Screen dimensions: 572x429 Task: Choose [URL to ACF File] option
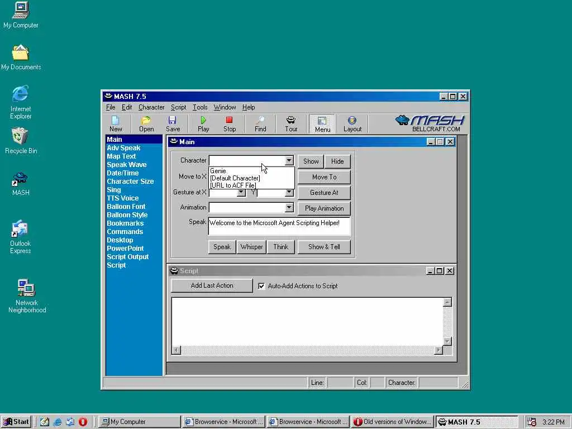pyautogui.click(x=251, y=185)
